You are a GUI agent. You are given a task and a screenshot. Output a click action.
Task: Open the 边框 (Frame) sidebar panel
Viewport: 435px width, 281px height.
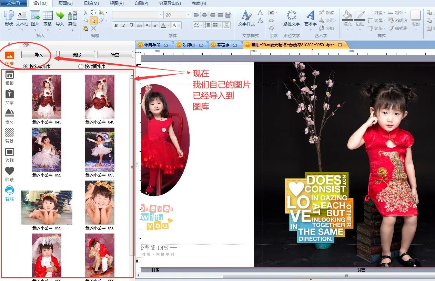9,154
